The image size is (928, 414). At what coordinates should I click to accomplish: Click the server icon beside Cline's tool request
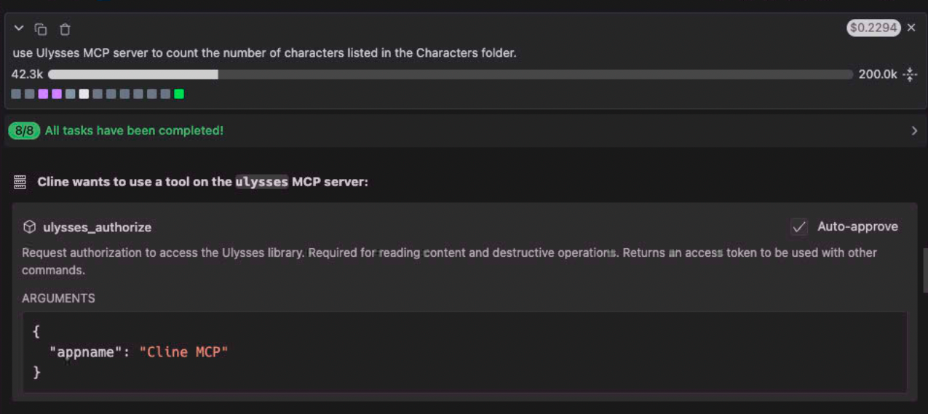20,182
